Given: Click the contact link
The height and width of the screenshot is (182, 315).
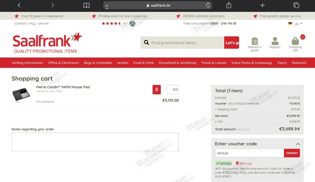Looking at the screenshot, I should [20, 23].
